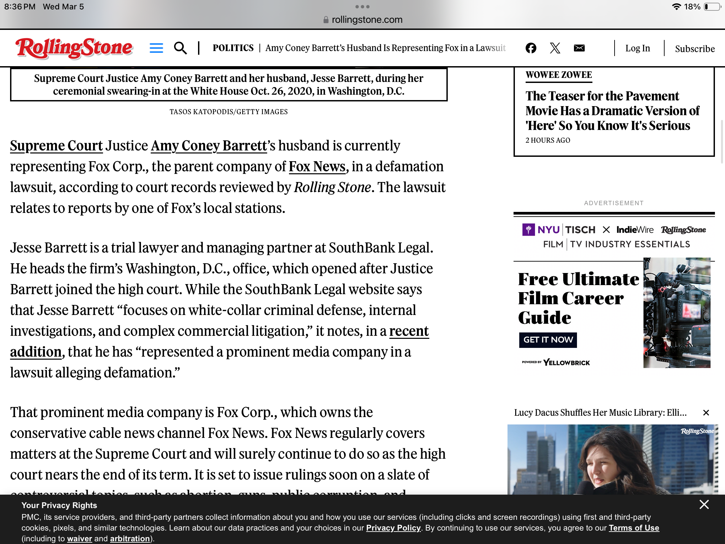Screen dimensions: 725x544
Task: Open the Terms of Use link
Action: click(634, 528)
